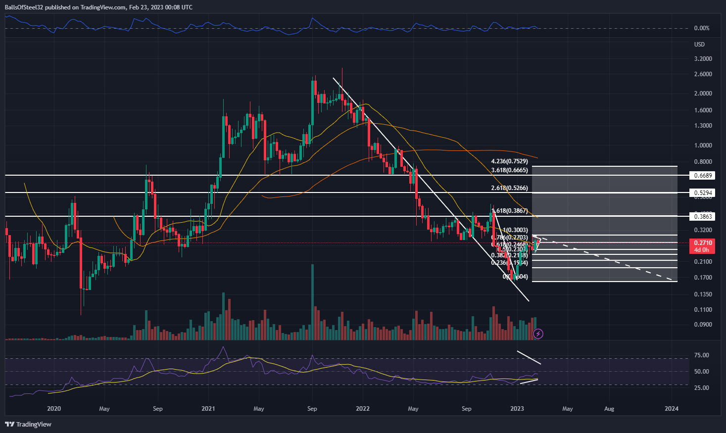The width and height of the screenshot is (726, 433).
Task: Click the Aug label on time axis
Action: pyautogui.click(x=609, y=409)
